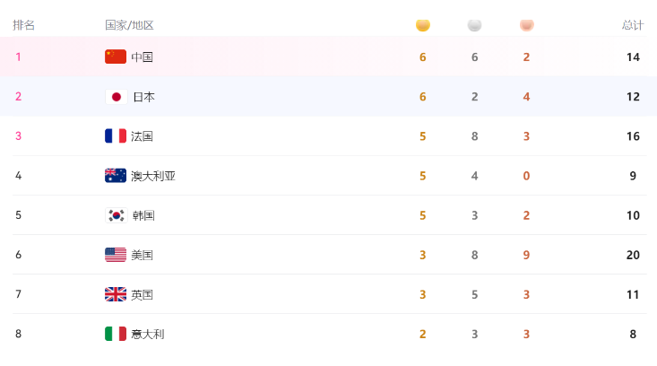The width and height of the screenshot is (657, 366).
Task: Click the bronze medal column icon
Action: 527,25
